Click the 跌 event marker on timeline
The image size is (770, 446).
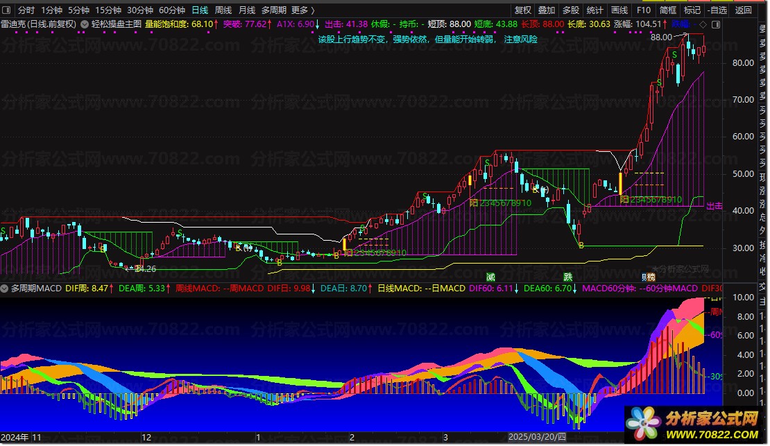[567, 277]
